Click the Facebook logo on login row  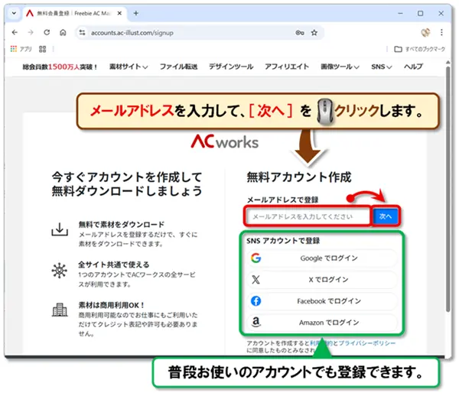[x=256, y=301]
